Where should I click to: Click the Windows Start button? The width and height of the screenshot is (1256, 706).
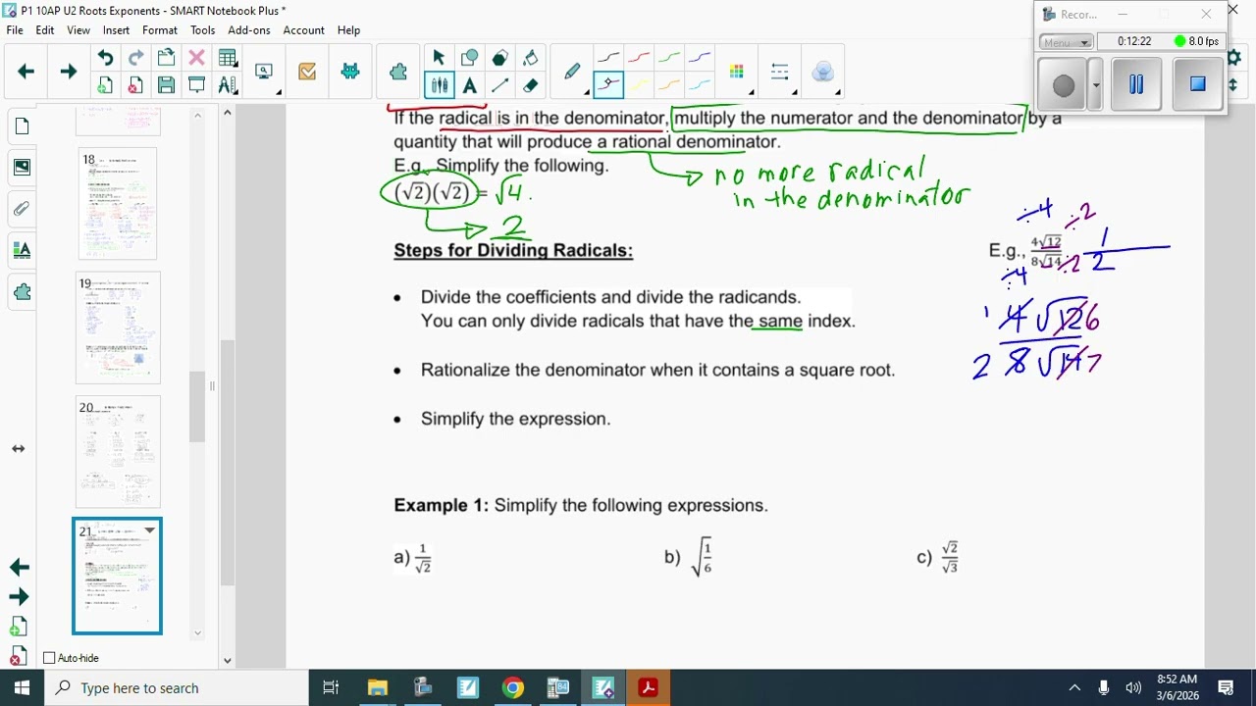(22, 687)
